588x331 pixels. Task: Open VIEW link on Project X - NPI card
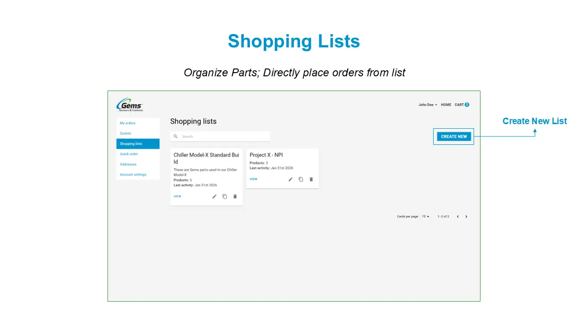pyautogui.click(x=253, y=179)
